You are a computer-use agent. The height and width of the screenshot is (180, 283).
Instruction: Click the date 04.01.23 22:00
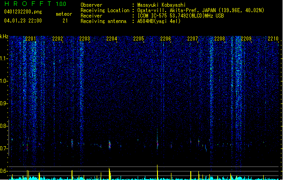tap(23, 21)
